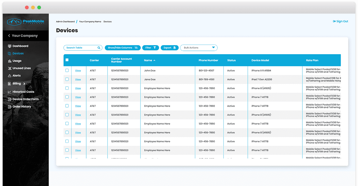Image resolution: width=358 pixels, height=186 pixels.
Task: Open Order History in the sidebar
Action: click(22, 107)
